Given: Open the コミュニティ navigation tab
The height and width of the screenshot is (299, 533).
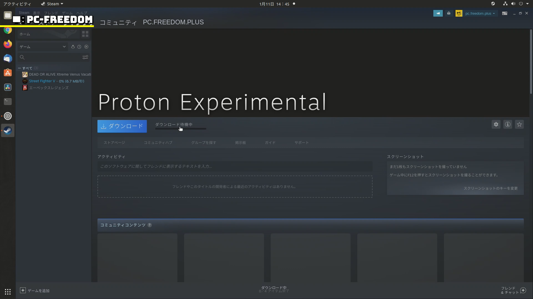Looking at the screenshot, I should point(118,22).
